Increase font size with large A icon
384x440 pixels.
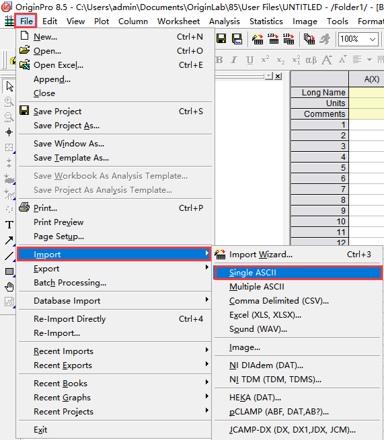tap(327, 60)
